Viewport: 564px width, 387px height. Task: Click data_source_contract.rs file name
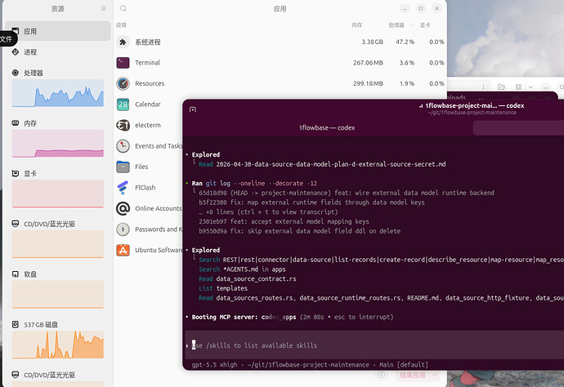pyautogui.click(x=256, y=279)
